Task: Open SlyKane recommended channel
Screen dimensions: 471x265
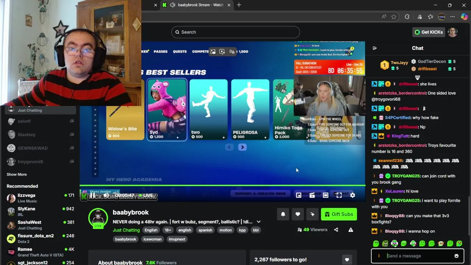Action: tap(40, 211)
